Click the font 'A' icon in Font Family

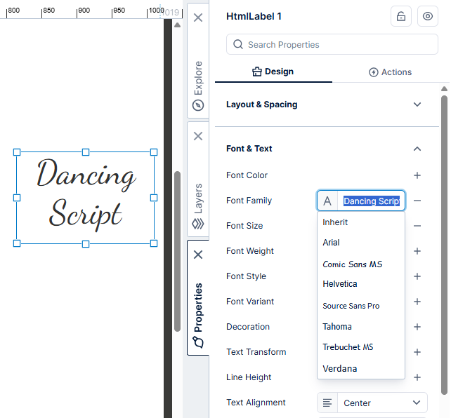click(327, 201)
